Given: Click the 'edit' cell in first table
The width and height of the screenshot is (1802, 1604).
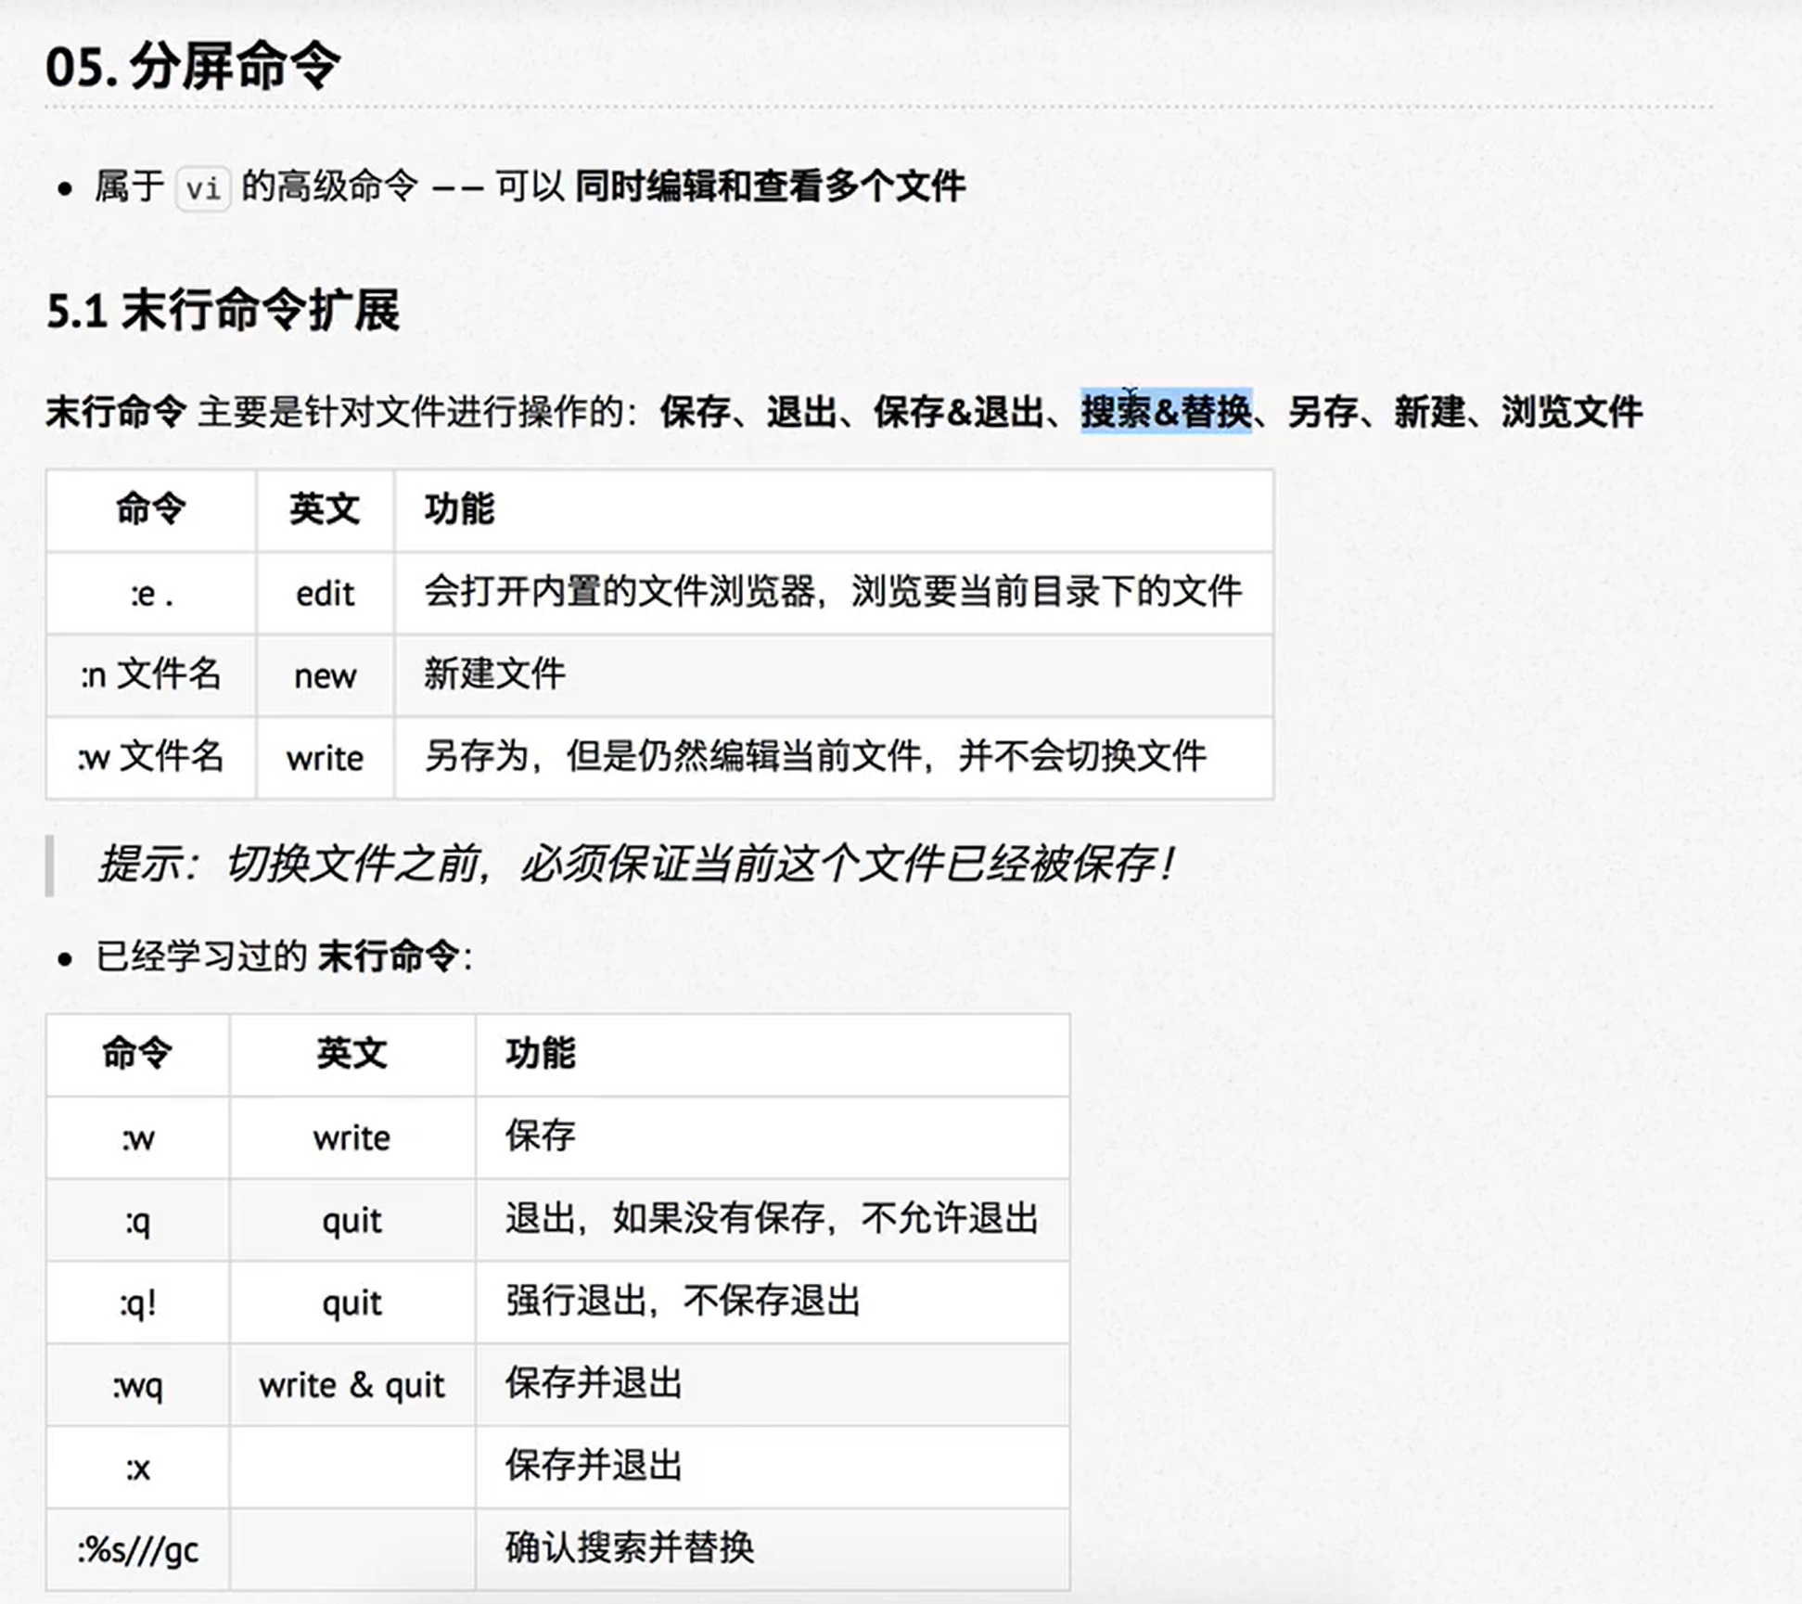Looking at the screenshot, I should tap(325, 594).
